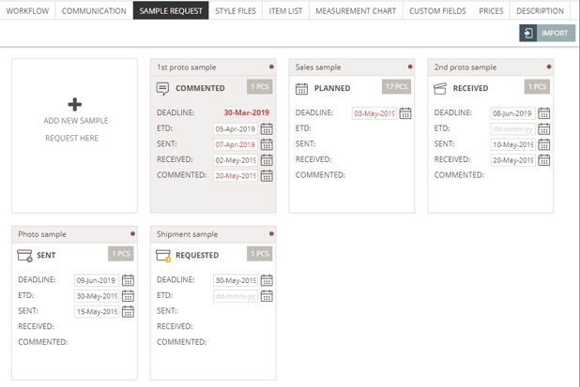
Task: Click the Requested status icon on Shipment sample
Action: [163, 255]
